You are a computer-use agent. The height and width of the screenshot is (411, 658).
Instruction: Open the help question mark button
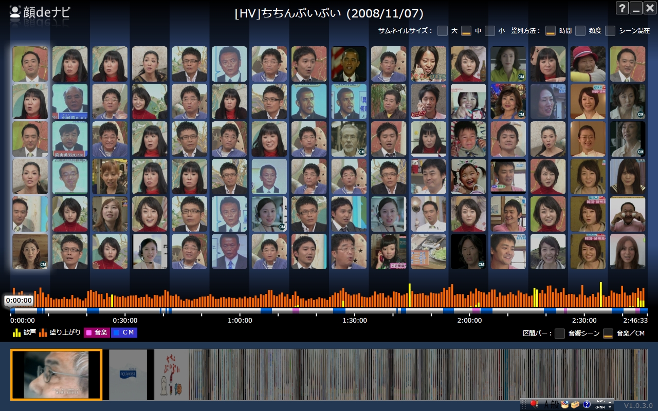pyautogui.click(x=622, y=8)
